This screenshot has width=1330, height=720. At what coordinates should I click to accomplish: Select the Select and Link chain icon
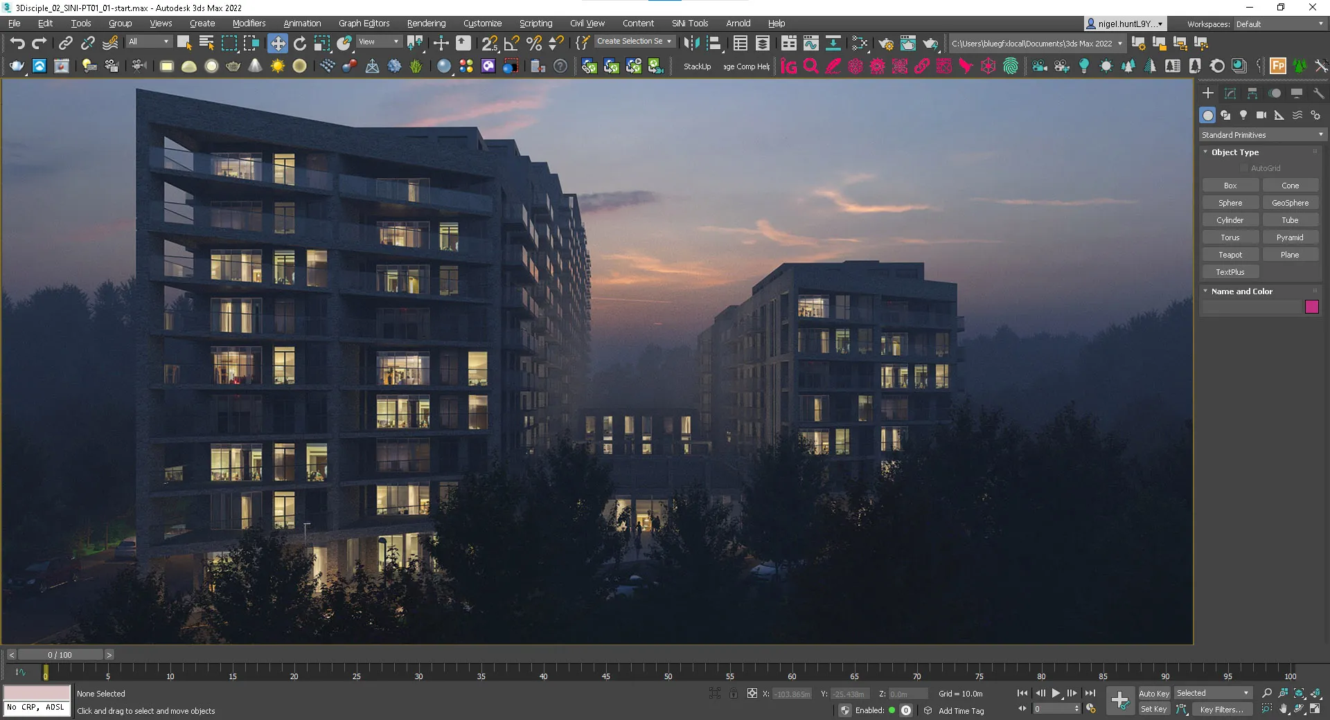coord(65,44)
